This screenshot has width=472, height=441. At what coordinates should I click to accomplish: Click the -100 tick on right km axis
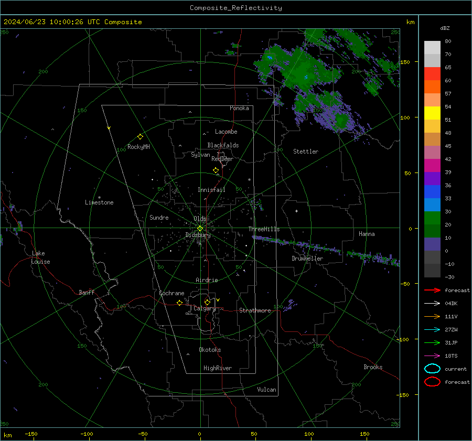[402, 339]
